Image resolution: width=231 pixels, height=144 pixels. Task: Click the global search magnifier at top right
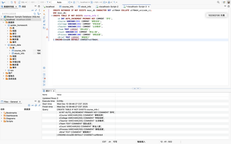(x=218, y=2)
